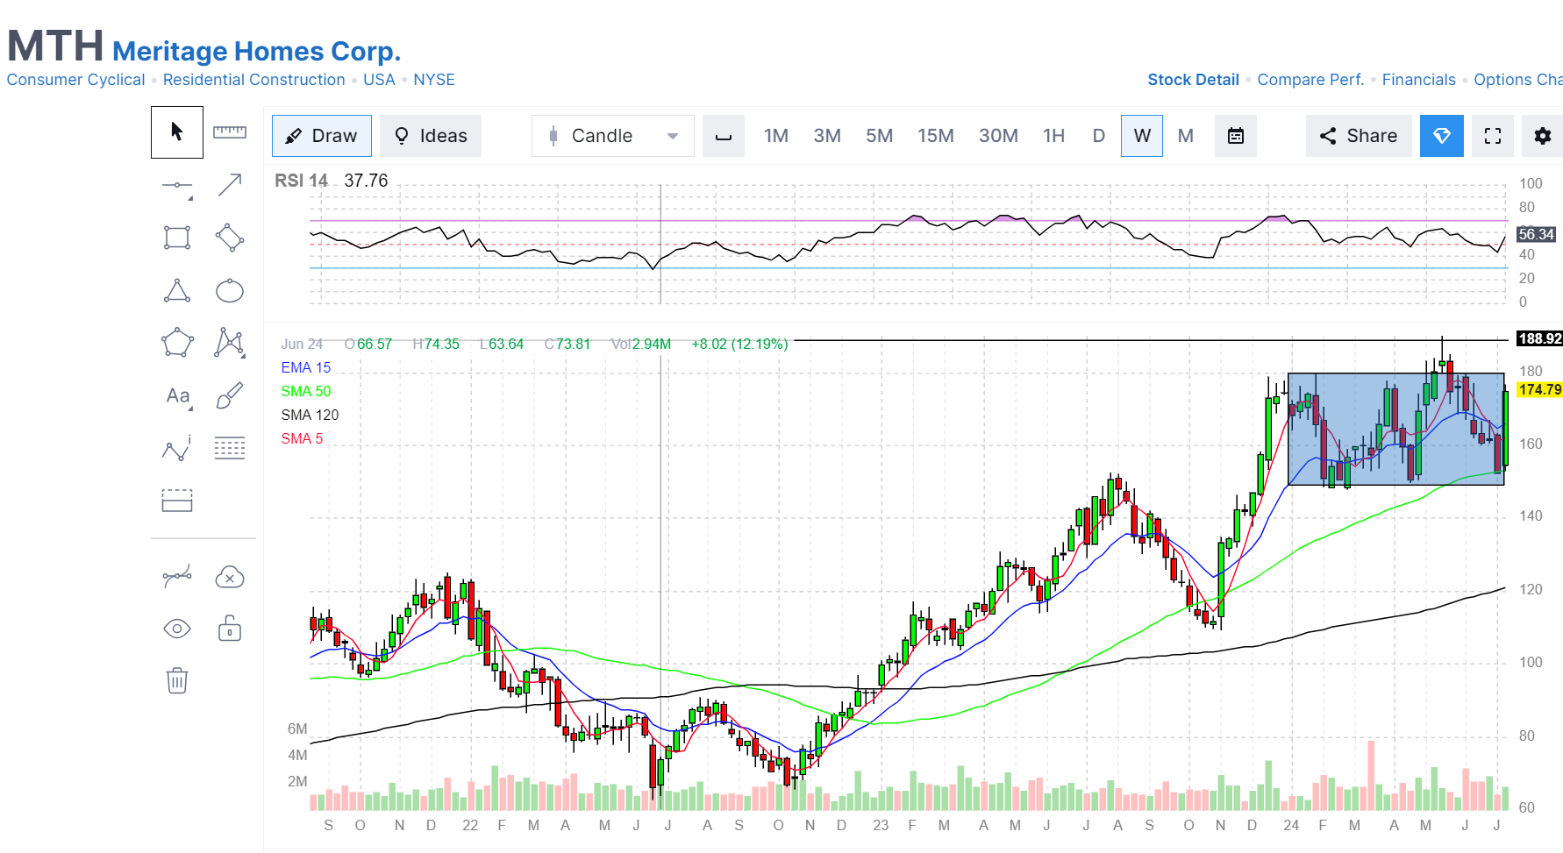1563x853 pixels.
Task: Open the Candle chart type dropdown
Action: (x=613, y=136)
